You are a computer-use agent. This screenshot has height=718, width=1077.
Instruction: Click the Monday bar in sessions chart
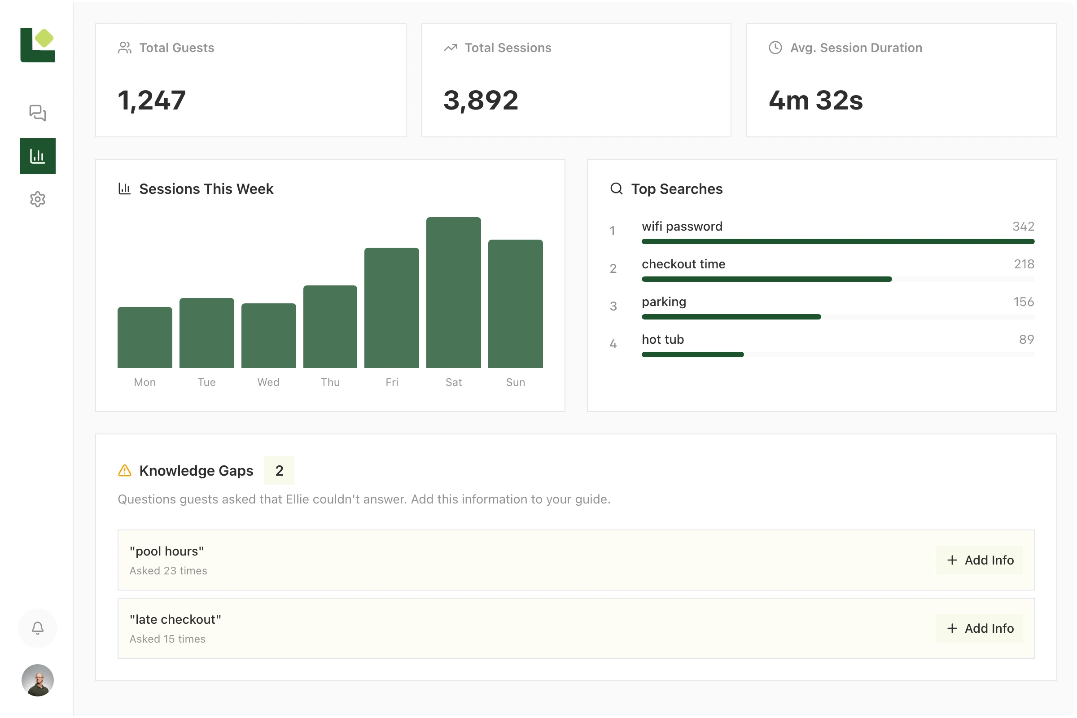[144, 337]
